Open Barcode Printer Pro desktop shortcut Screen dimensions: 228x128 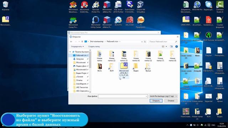coord(96,7)
